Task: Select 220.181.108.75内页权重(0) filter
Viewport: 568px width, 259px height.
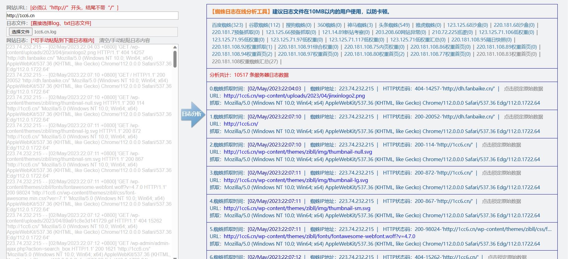Action: tap(374, 47)
